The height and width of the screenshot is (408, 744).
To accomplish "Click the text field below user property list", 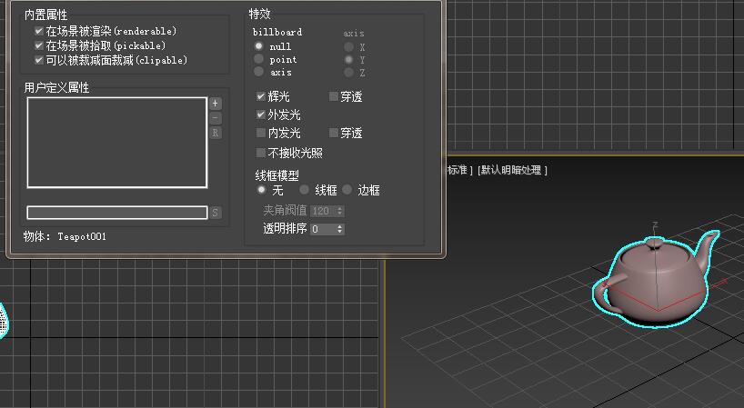I will 117,213.
